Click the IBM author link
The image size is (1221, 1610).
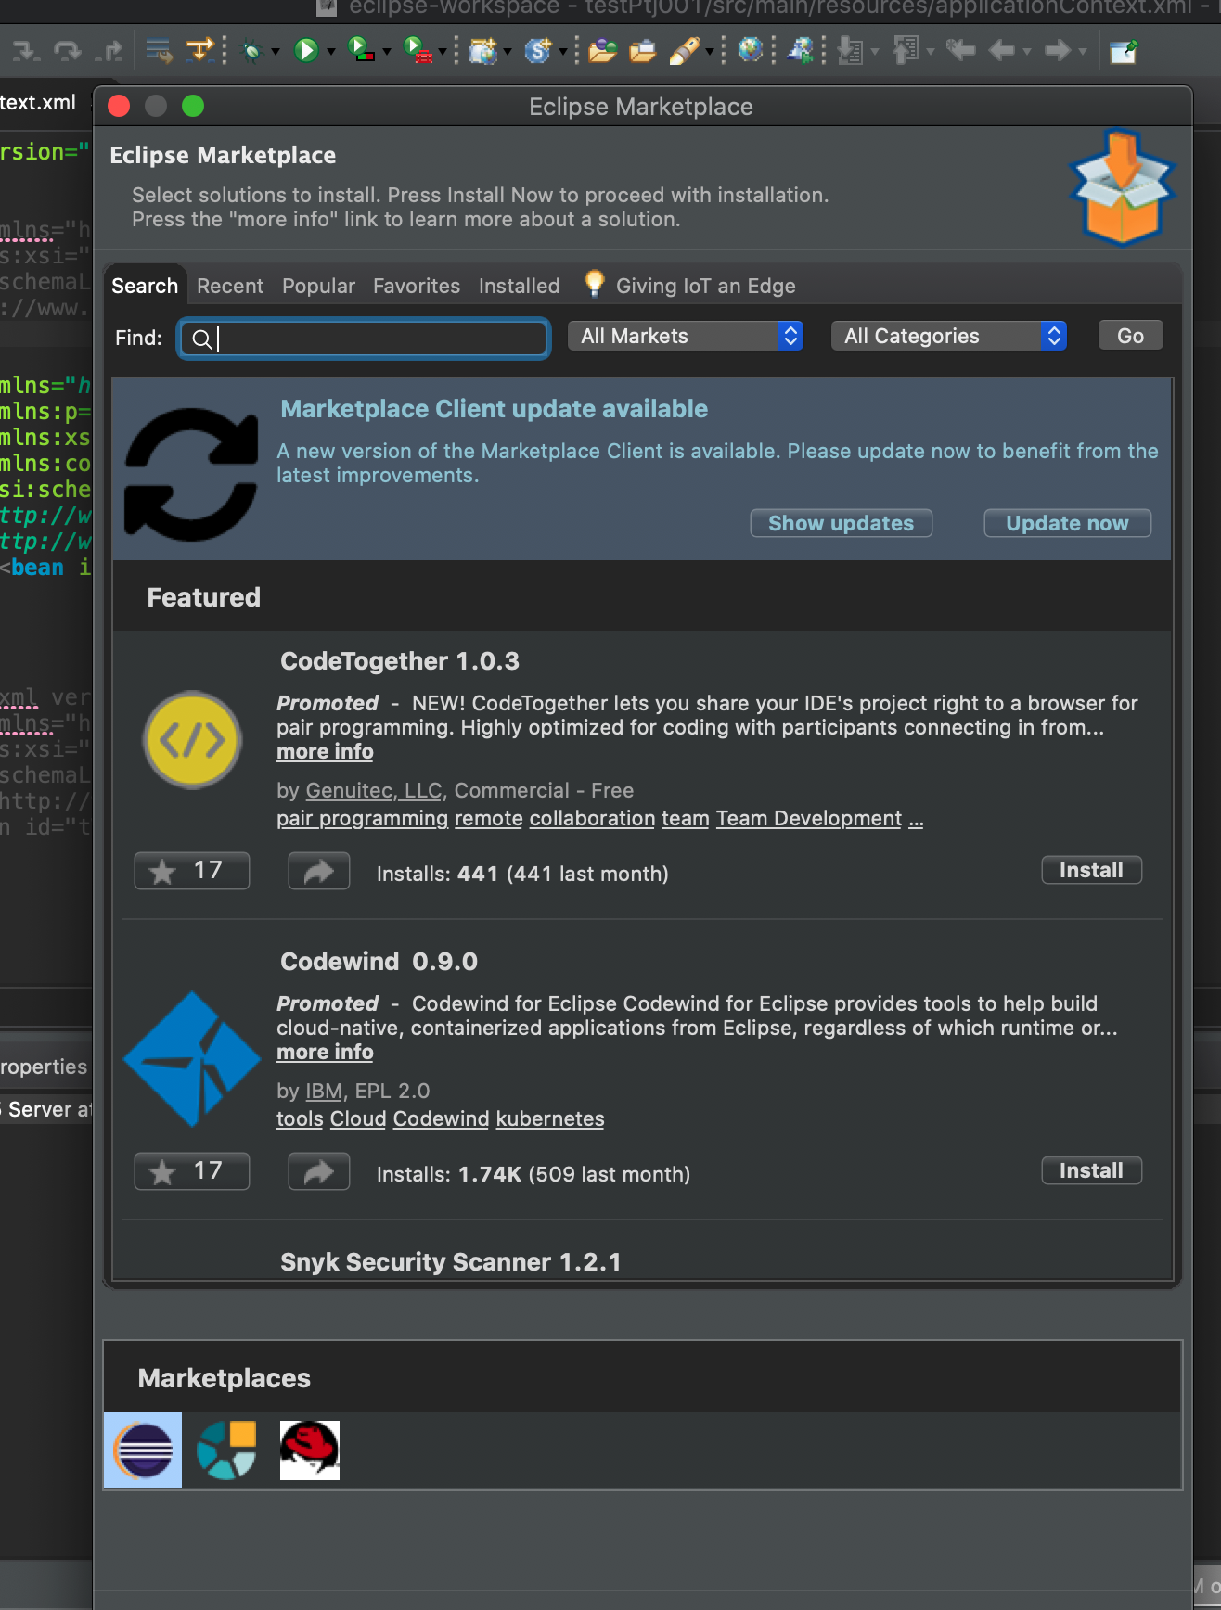point(324,1092)
